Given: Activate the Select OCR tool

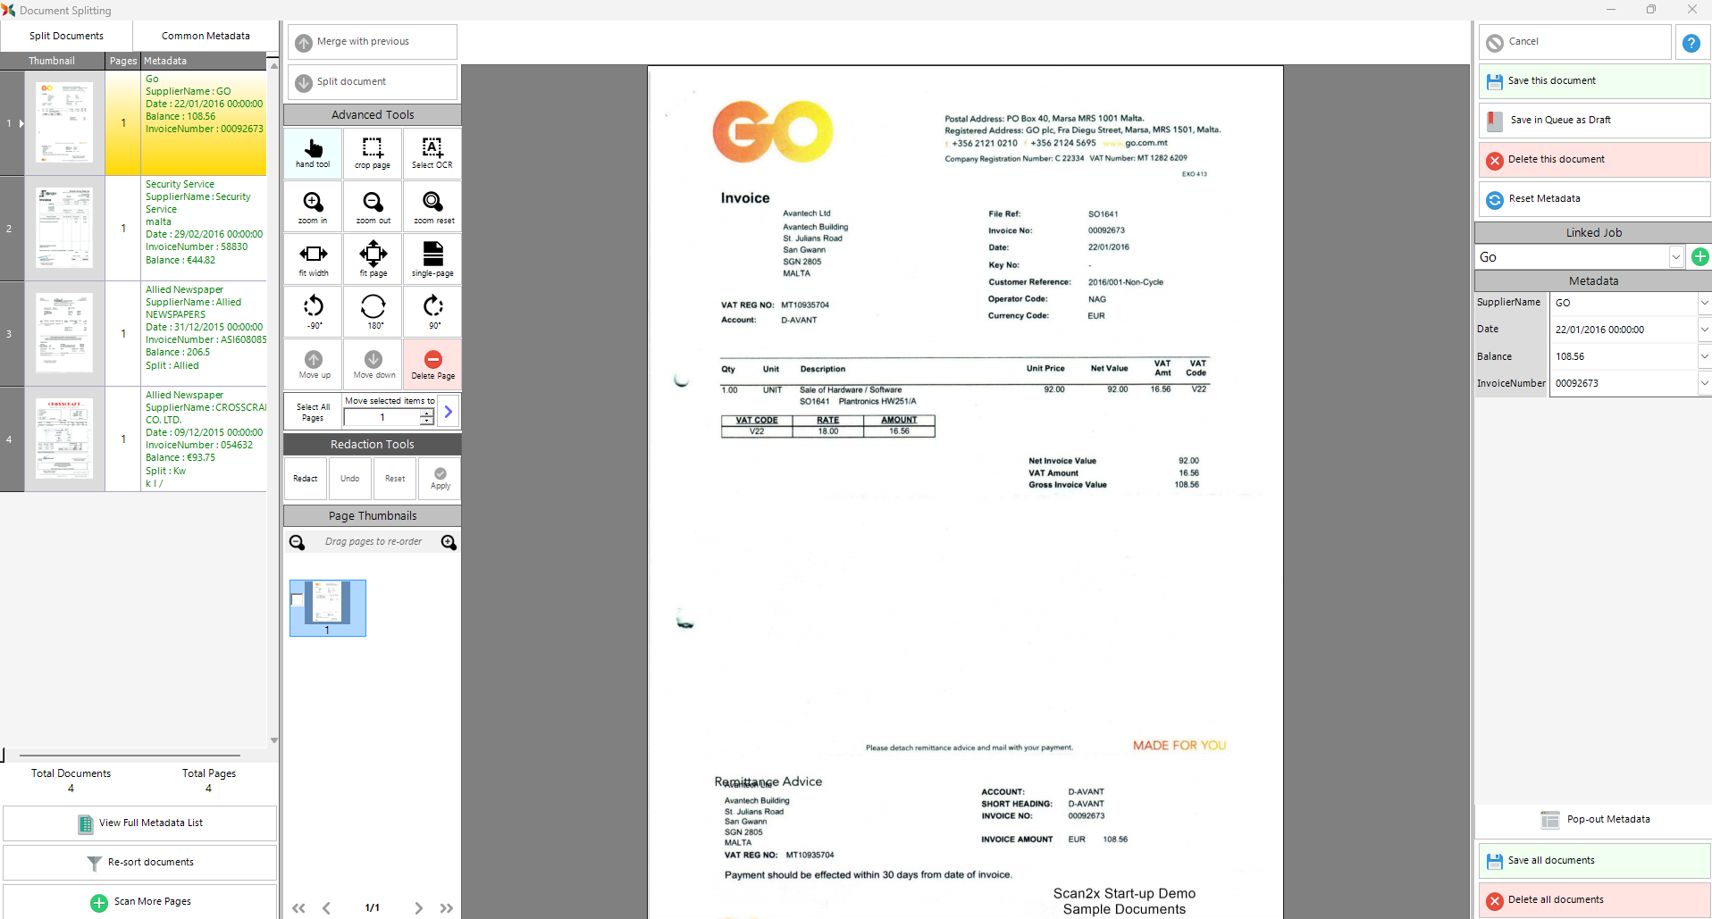Looking at the screenshot, I should (x=432, y=152).
